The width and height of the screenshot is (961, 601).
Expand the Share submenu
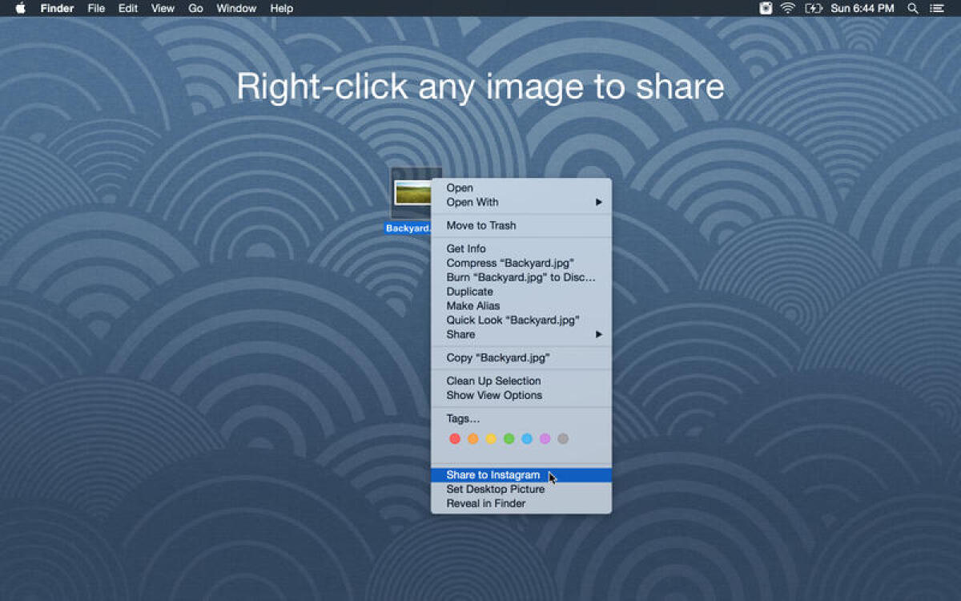click(x=460, y=334)
